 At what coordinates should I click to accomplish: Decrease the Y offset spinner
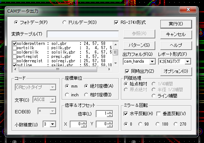(110, 126)
